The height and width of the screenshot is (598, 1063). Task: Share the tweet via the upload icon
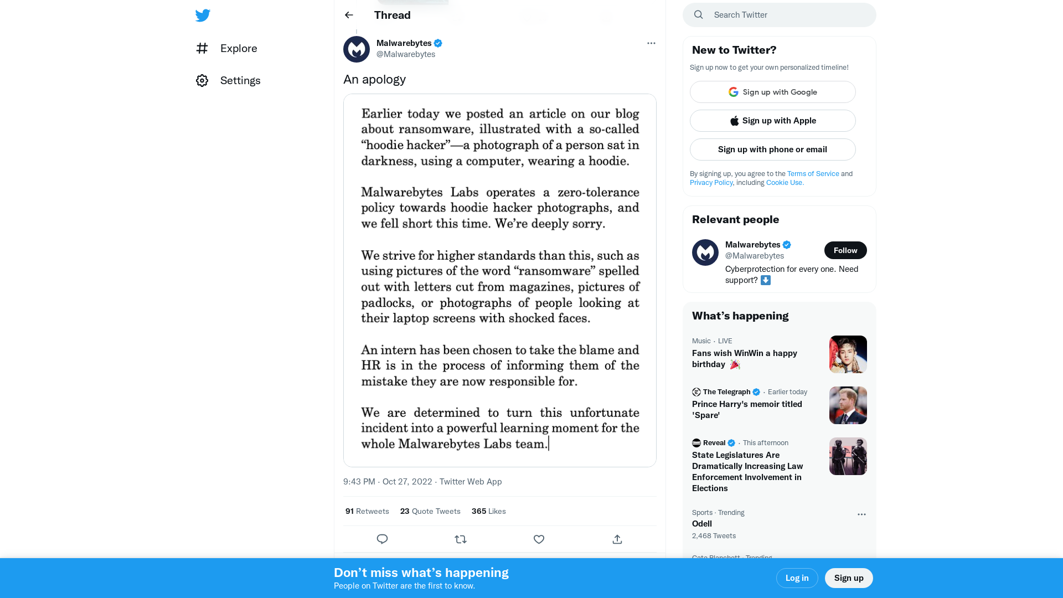[617, 539]
